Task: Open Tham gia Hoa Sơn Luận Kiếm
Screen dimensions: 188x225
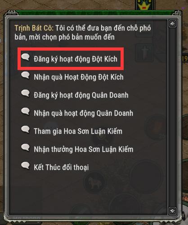Action: point(78,131)
